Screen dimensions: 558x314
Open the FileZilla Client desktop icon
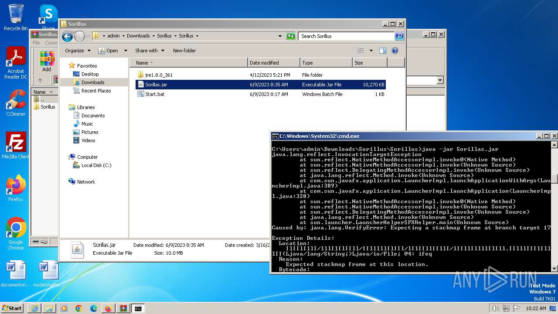(16, 145)
